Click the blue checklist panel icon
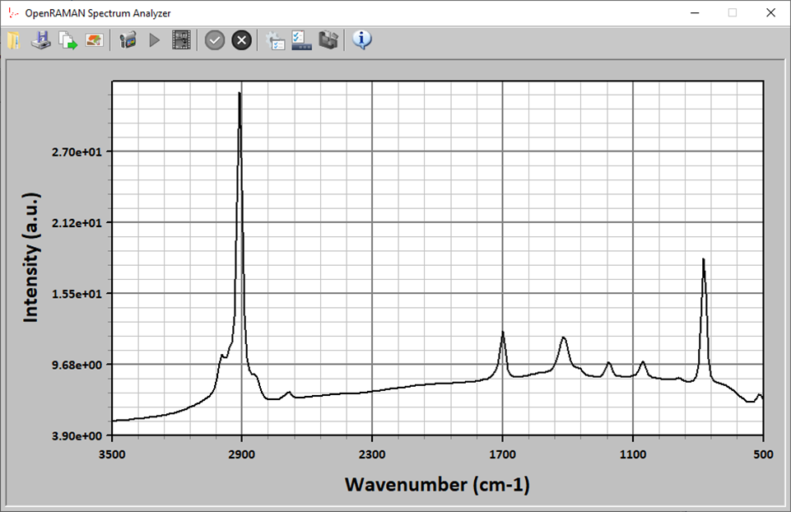791x512 pixels. coord(302,40)
